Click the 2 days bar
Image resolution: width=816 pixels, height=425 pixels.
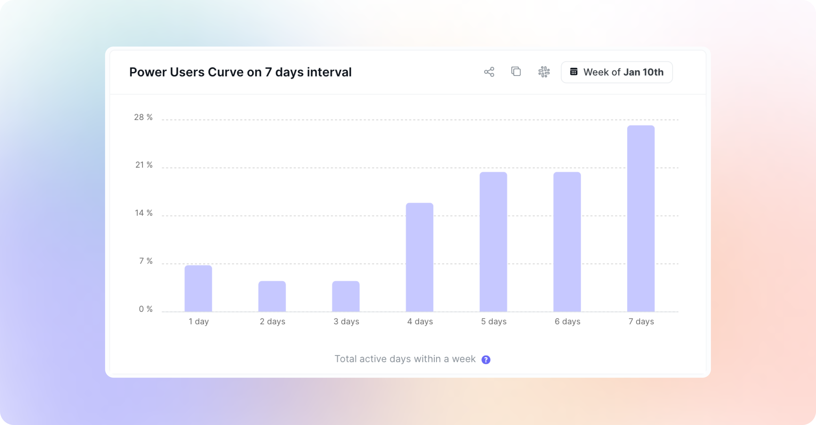tap(272, 296)
